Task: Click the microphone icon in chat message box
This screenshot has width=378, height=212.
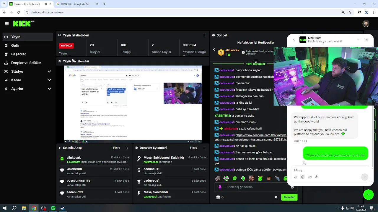Action: pos(220,187)
